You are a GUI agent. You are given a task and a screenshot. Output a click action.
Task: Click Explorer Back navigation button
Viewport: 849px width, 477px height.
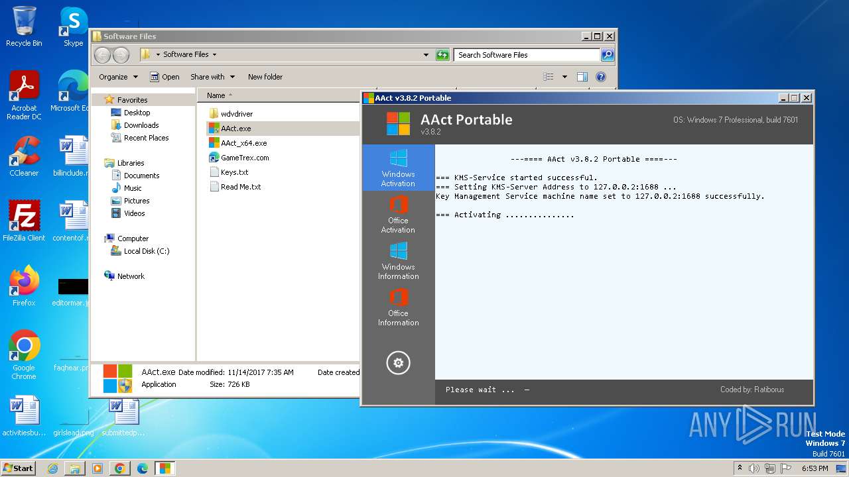click(x=102, y=55)
